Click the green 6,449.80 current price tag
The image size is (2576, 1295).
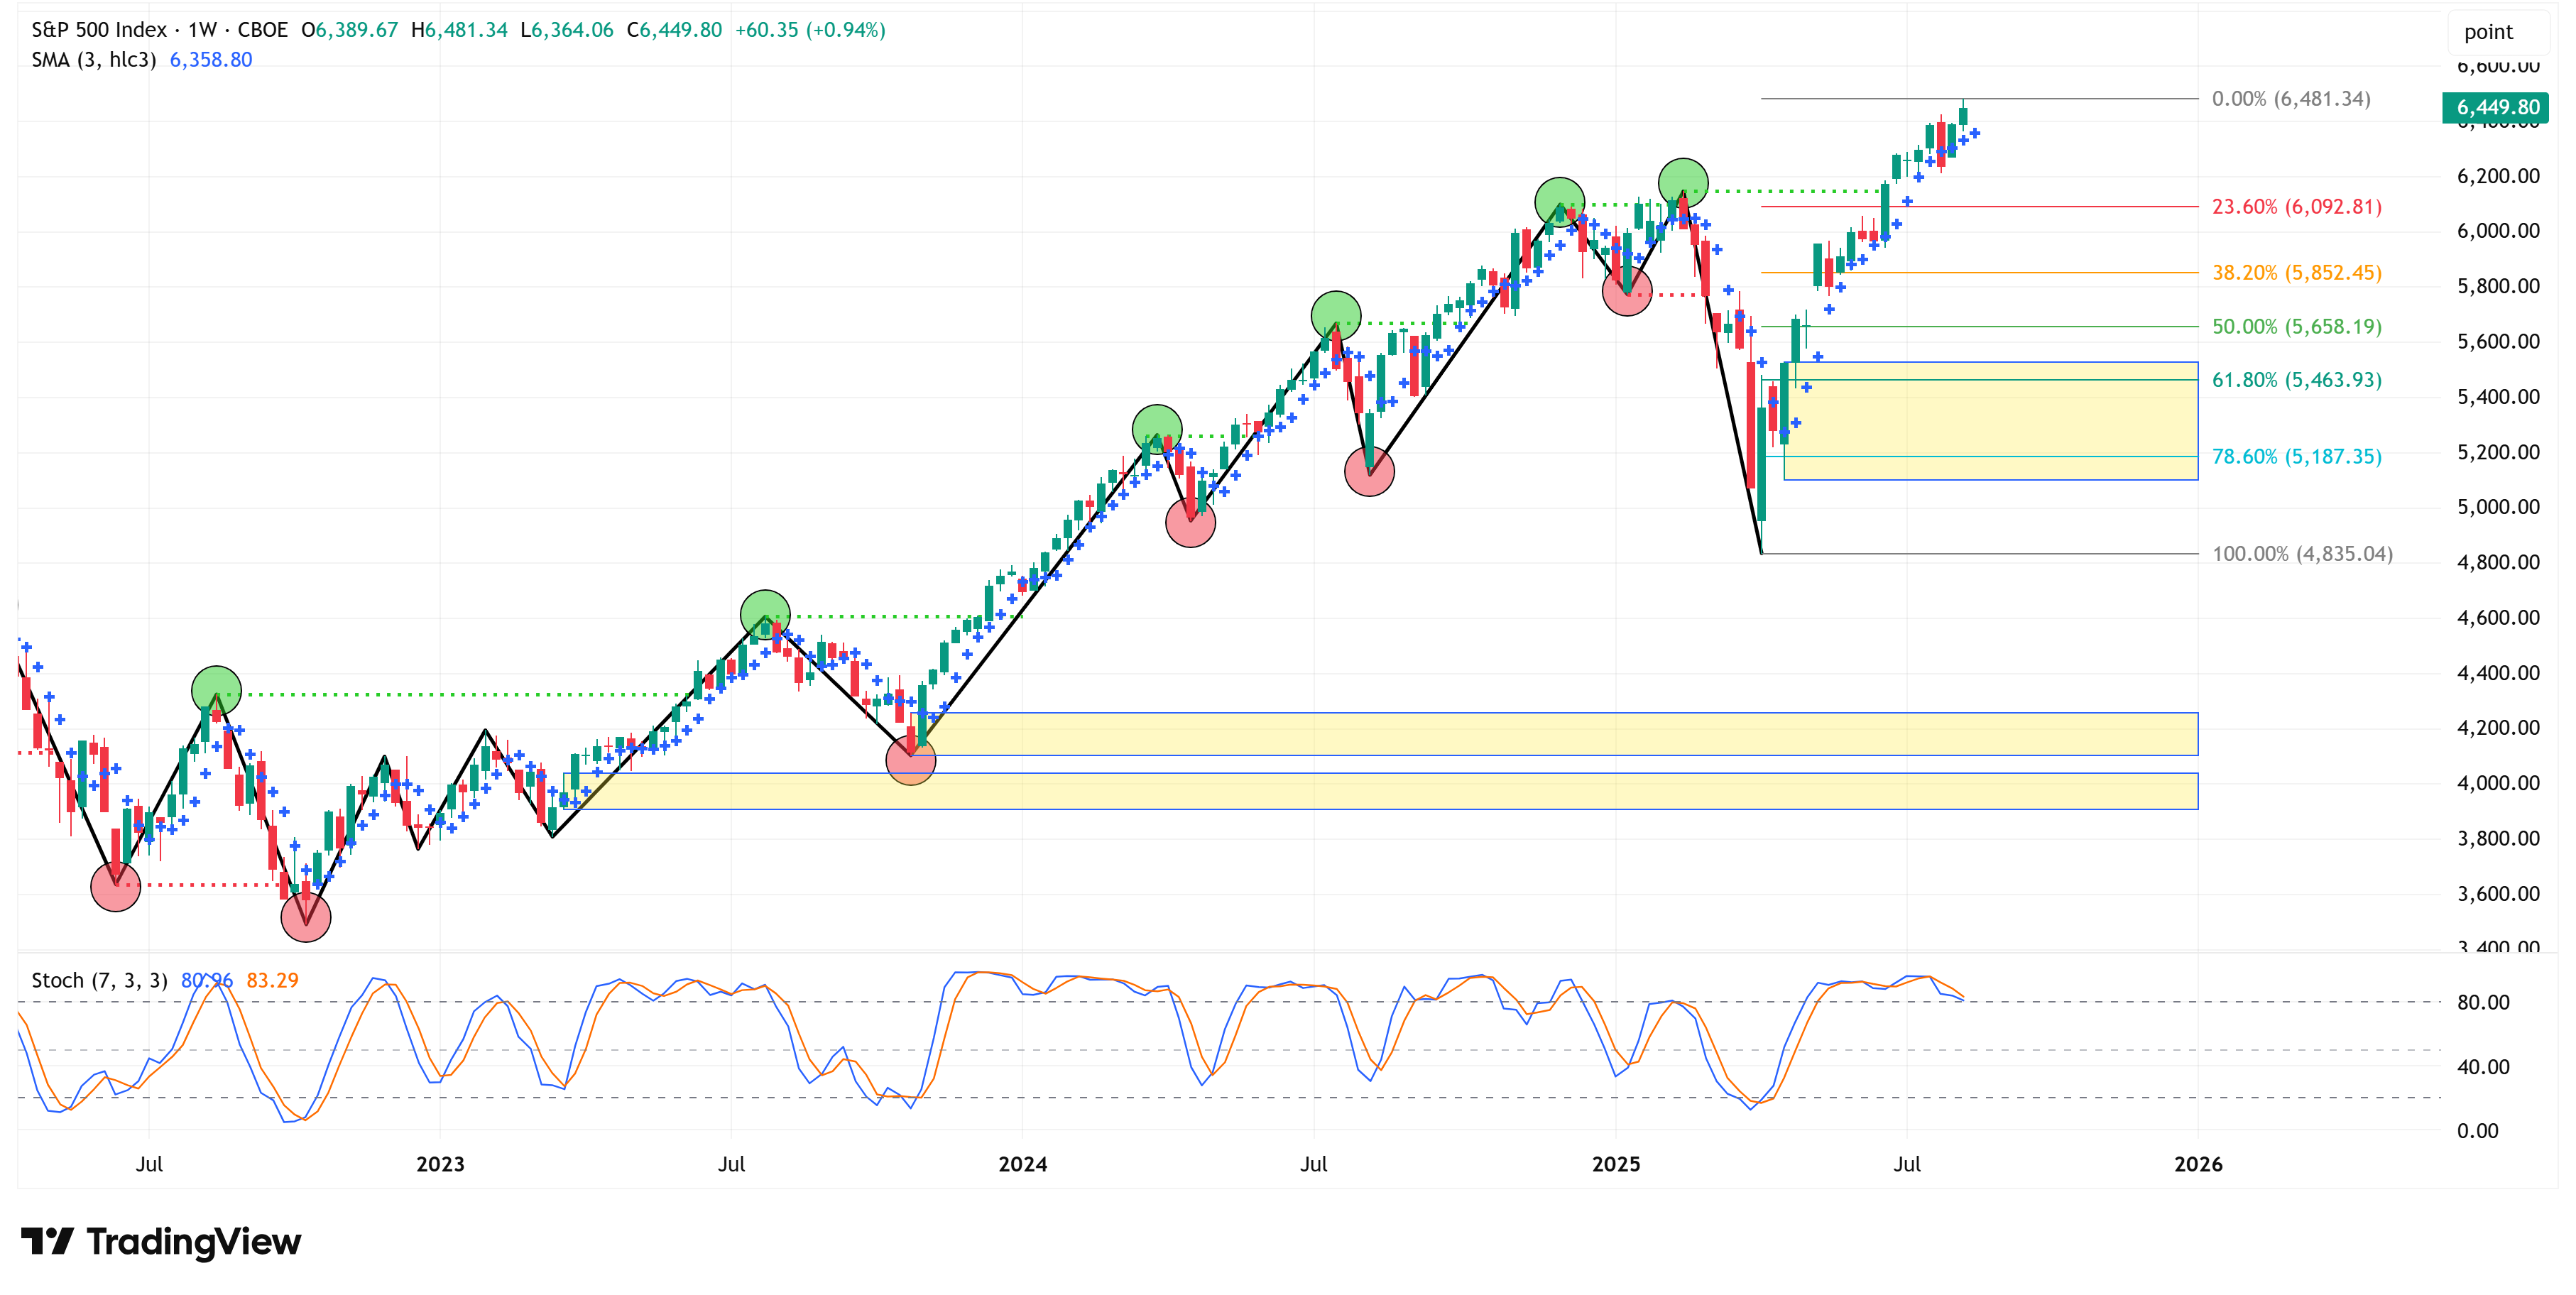pos(2496,107)
